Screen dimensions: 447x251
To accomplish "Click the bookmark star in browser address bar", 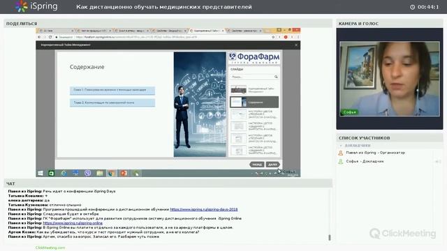I will (x=273, y=37).
